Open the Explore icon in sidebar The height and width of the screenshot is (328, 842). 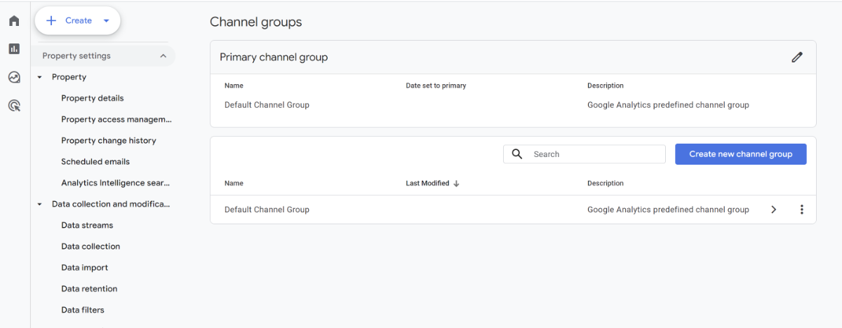[x=14, y=77]
